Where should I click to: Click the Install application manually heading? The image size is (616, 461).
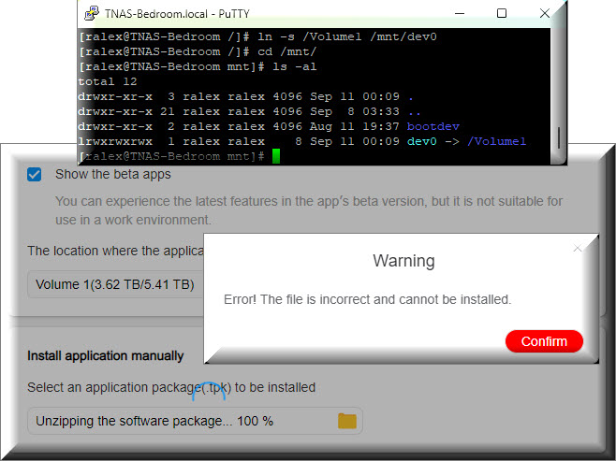[105, 356]
